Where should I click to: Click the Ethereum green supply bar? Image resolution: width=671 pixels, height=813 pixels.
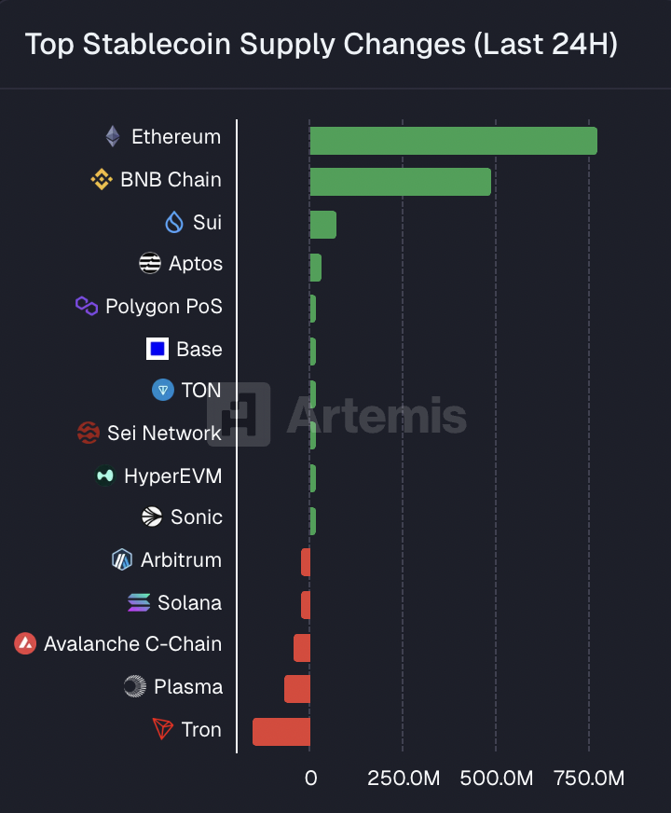pyautogui.click(x=453, y=141)
